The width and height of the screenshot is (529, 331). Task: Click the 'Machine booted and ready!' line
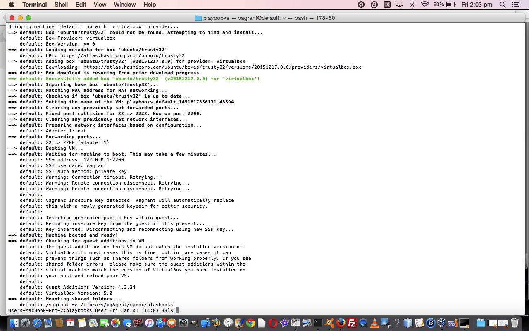pyautogui.click(x=63, y=235)
